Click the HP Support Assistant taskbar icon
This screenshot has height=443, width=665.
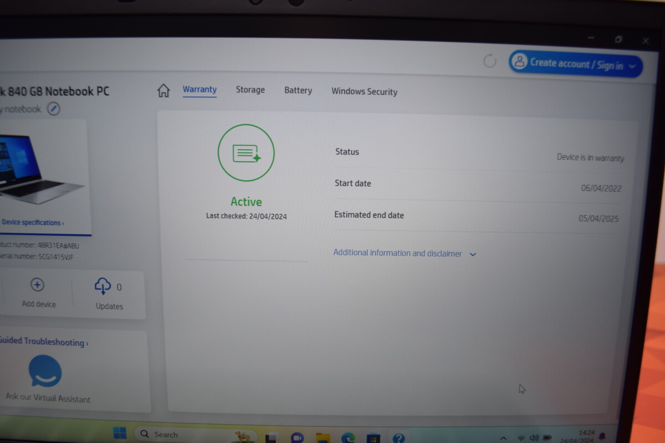[398, 439]
